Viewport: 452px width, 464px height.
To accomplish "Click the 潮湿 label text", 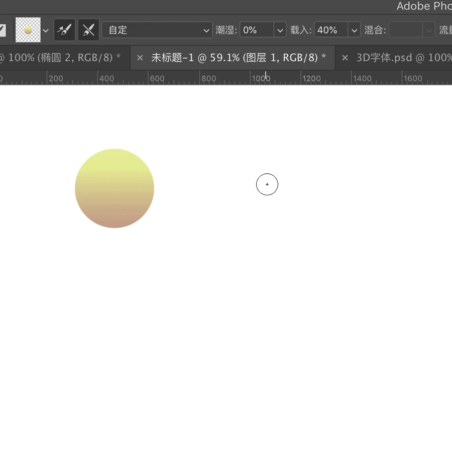I will [x=226, y=30].
